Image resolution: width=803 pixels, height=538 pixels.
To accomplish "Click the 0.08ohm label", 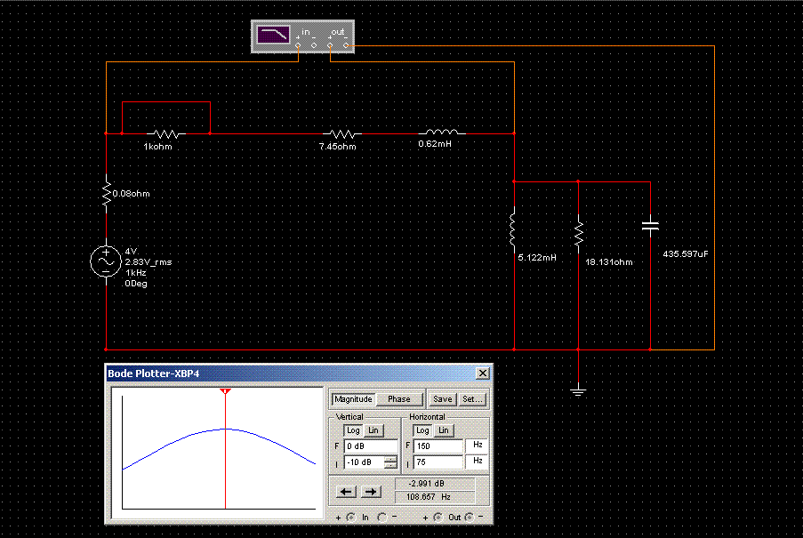I will click(131, 194).
